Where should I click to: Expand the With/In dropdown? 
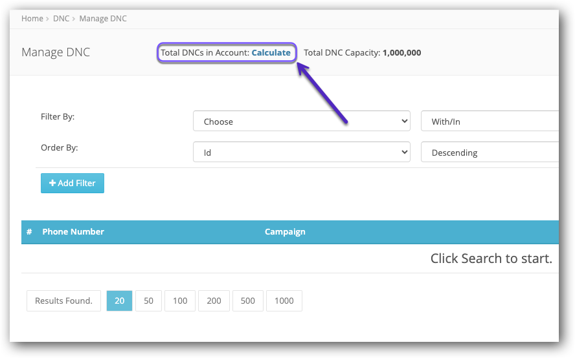(x=490, y=121)
